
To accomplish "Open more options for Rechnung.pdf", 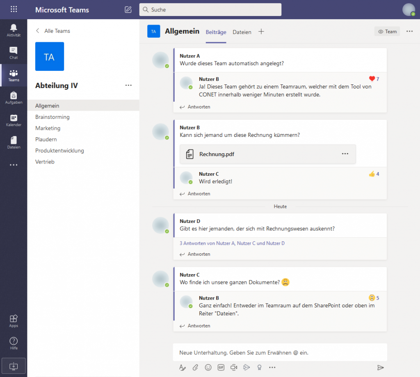I will coord(345,154).
